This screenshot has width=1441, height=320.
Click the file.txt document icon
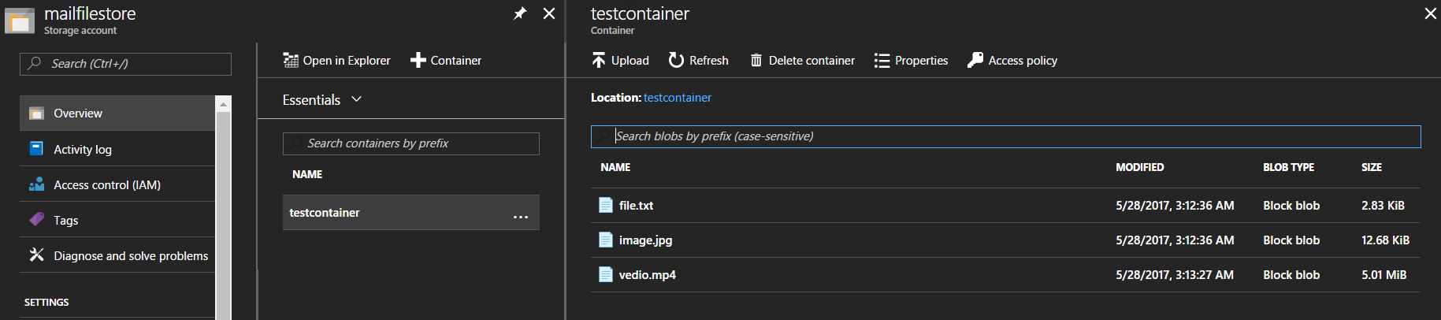pos(605,205)
